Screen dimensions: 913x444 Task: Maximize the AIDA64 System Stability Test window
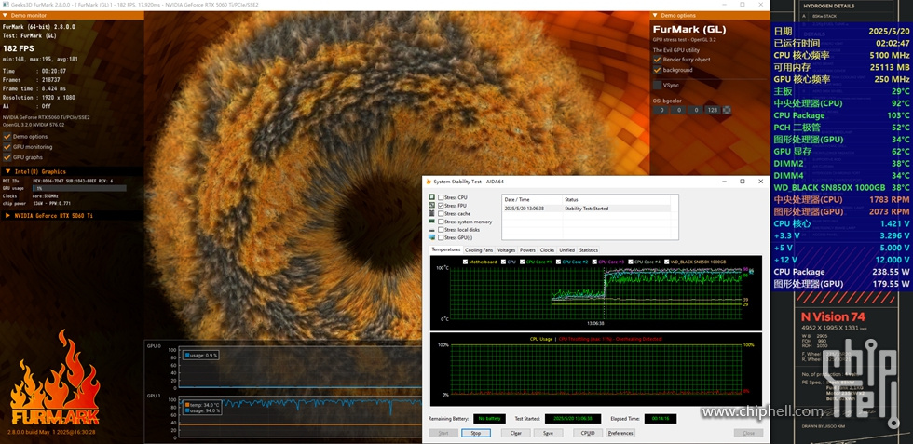(742, 182)
